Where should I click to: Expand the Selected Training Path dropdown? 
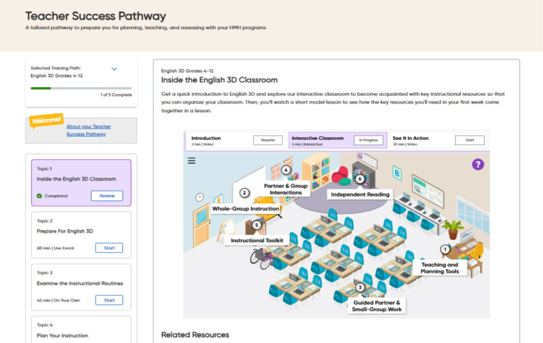point(114,69)
